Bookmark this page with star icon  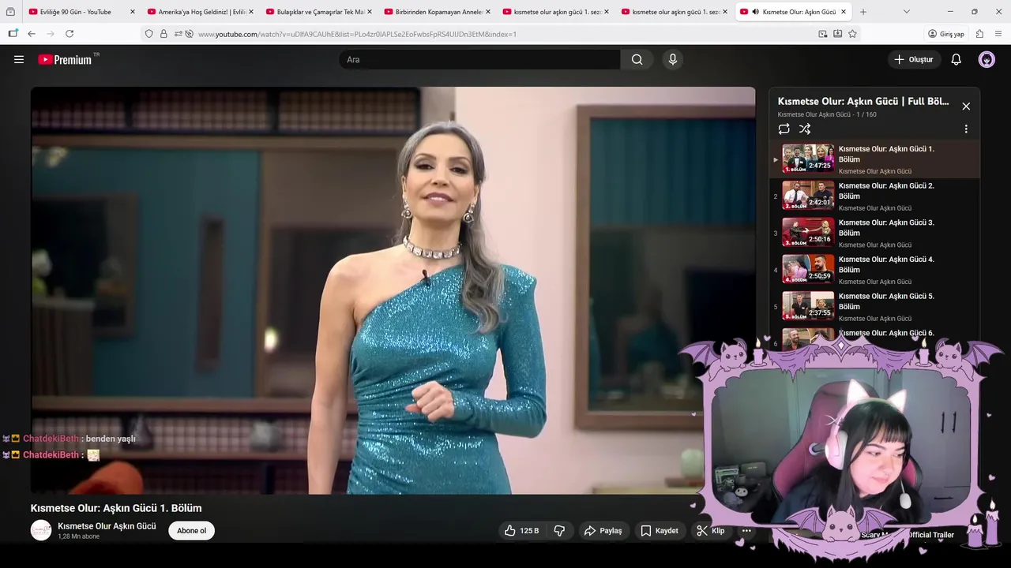pyautogui.click(x=852, y=34)
